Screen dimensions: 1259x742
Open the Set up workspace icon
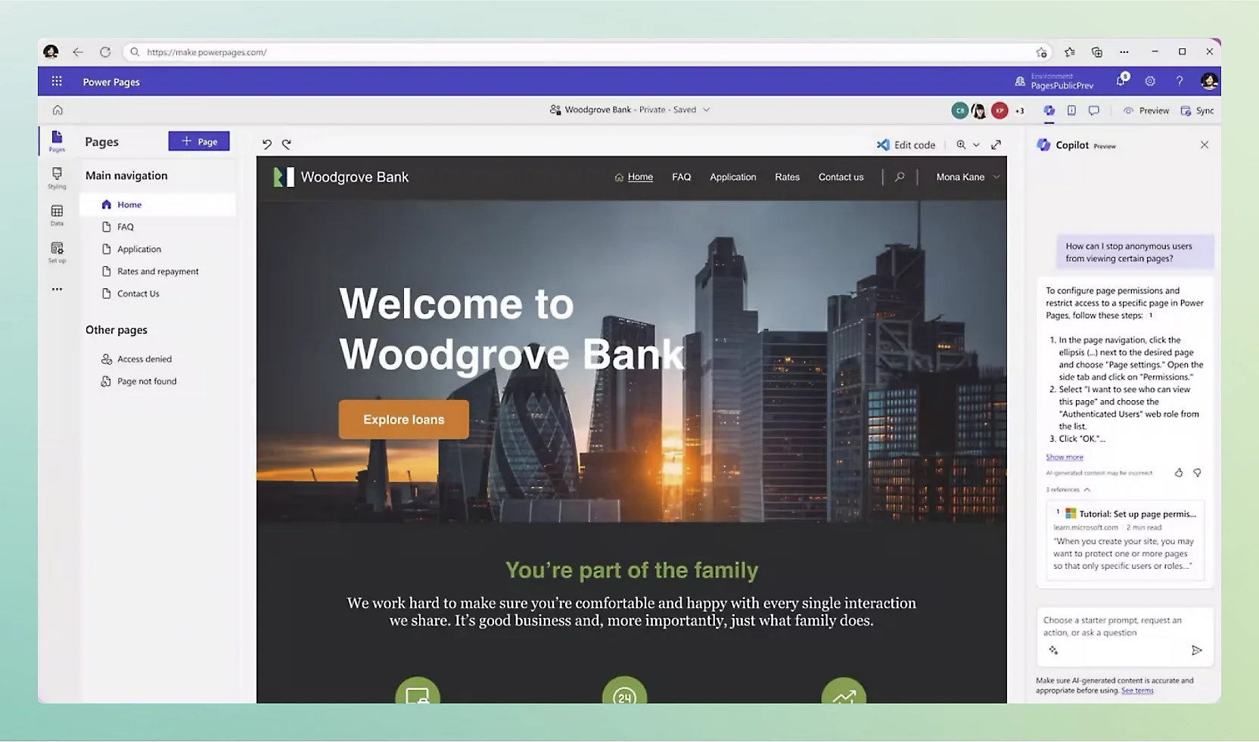[57, 252]
